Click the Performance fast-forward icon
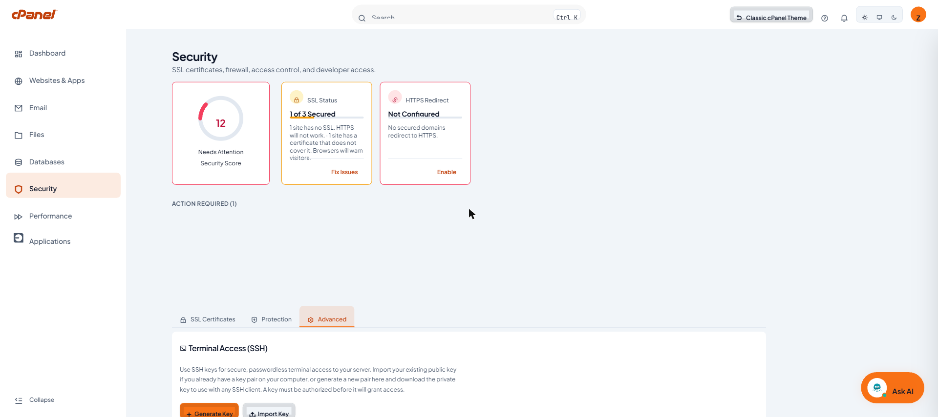The width and height of the screenshot is (938, 417). (19, 217)
